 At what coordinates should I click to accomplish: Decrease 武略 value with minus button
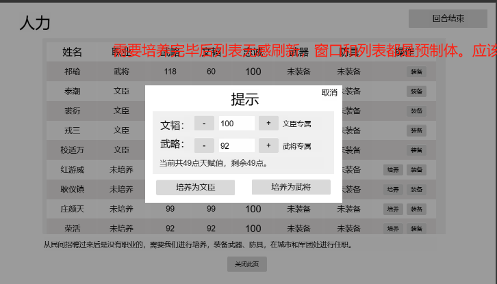pyautogui.click(x=204, y=145)
